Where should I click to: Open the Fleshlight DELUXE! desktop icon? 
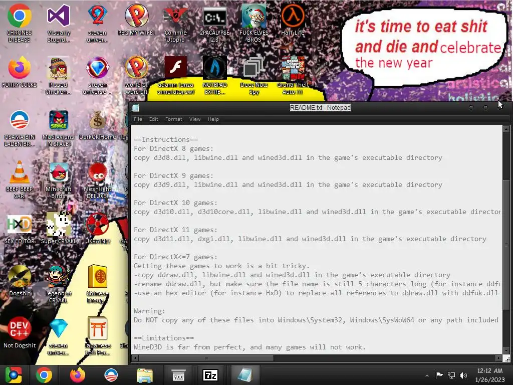point(98,179)
